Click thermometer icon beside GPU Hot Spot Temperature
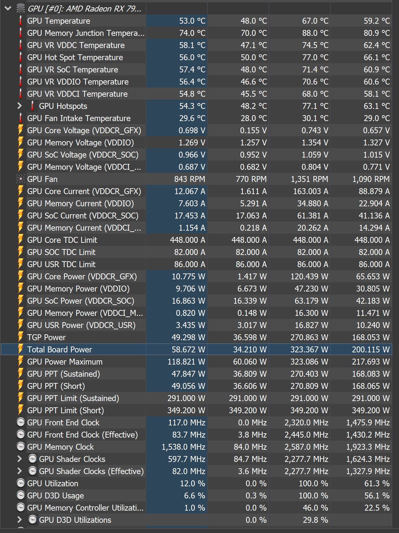 (x=20, y=57)
